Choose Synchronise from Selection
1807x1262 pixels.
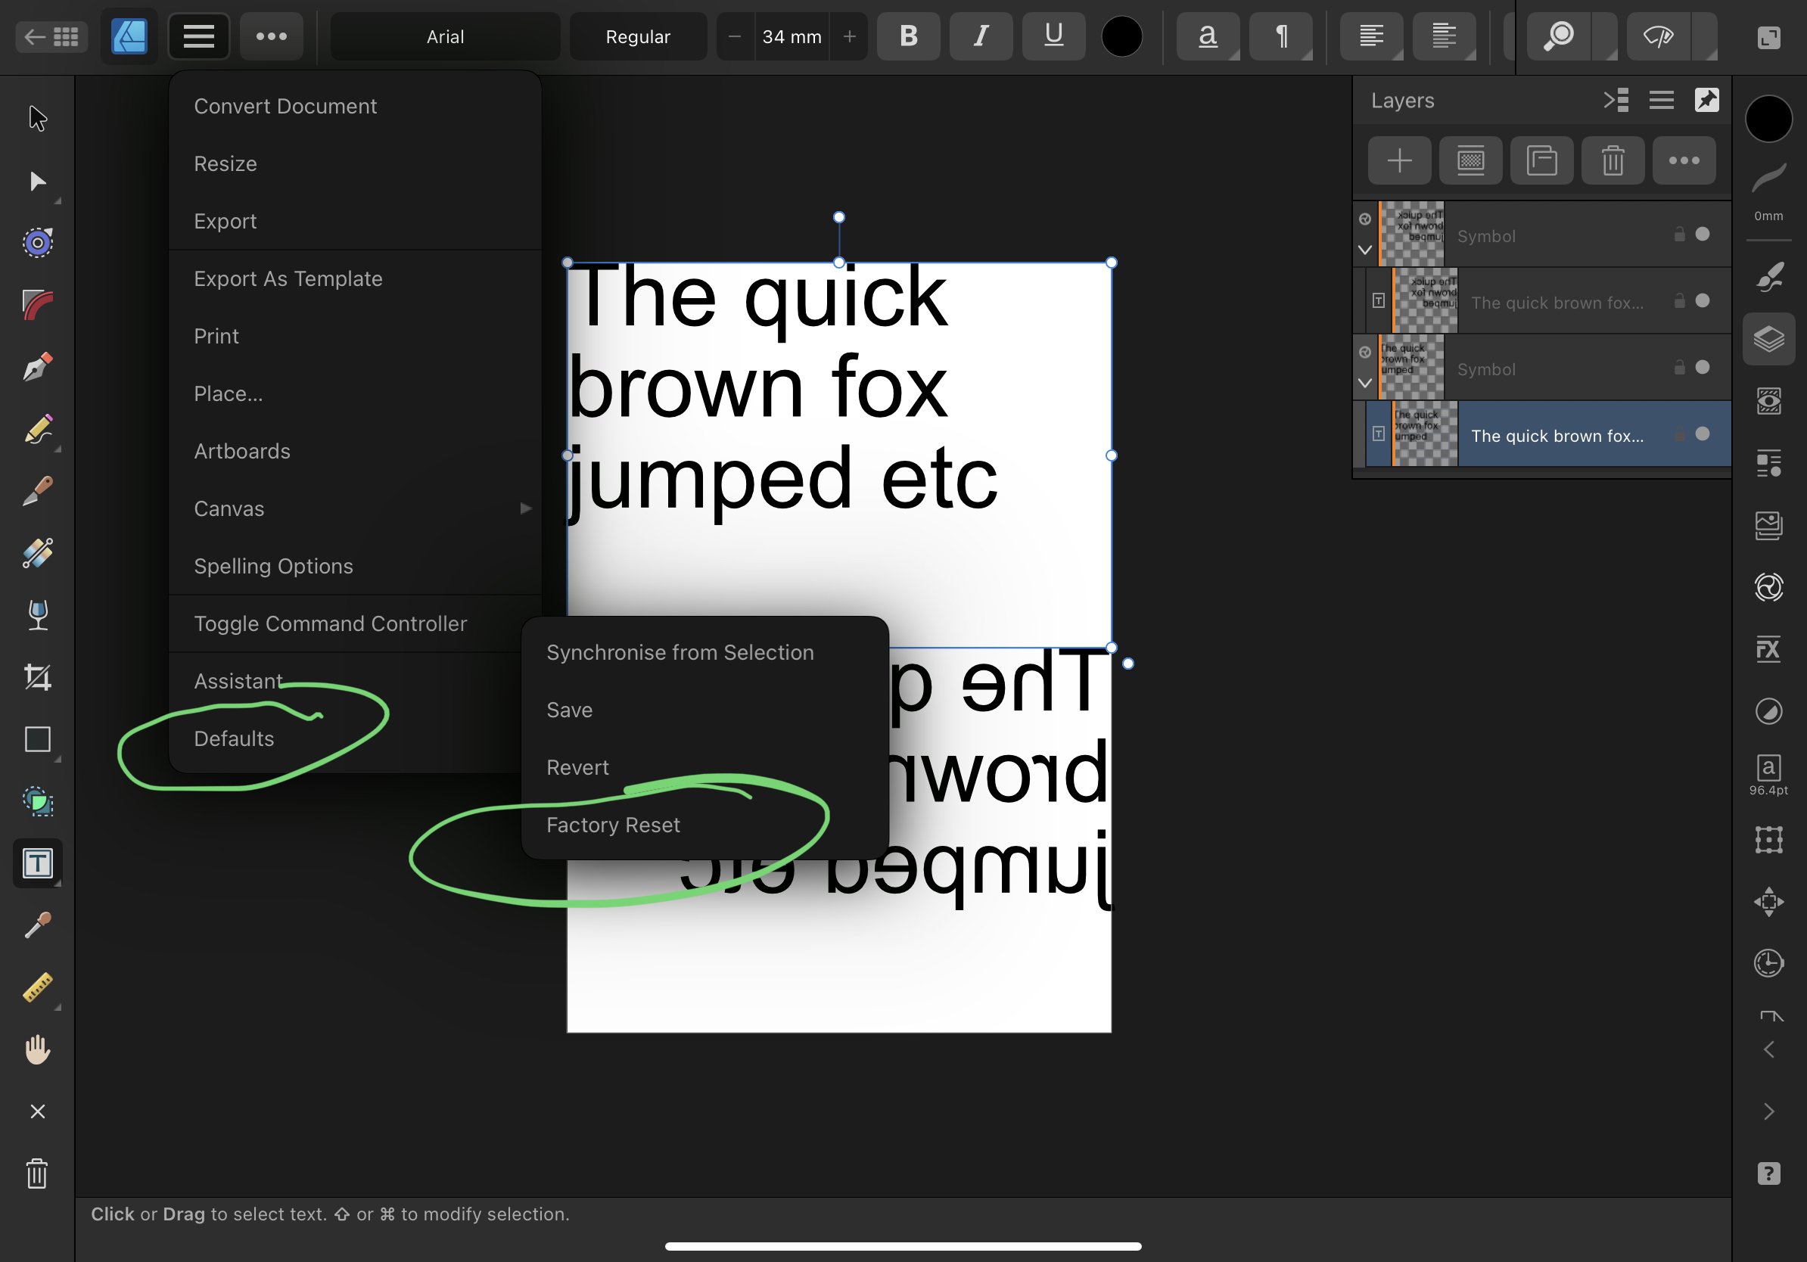[680, 653]
